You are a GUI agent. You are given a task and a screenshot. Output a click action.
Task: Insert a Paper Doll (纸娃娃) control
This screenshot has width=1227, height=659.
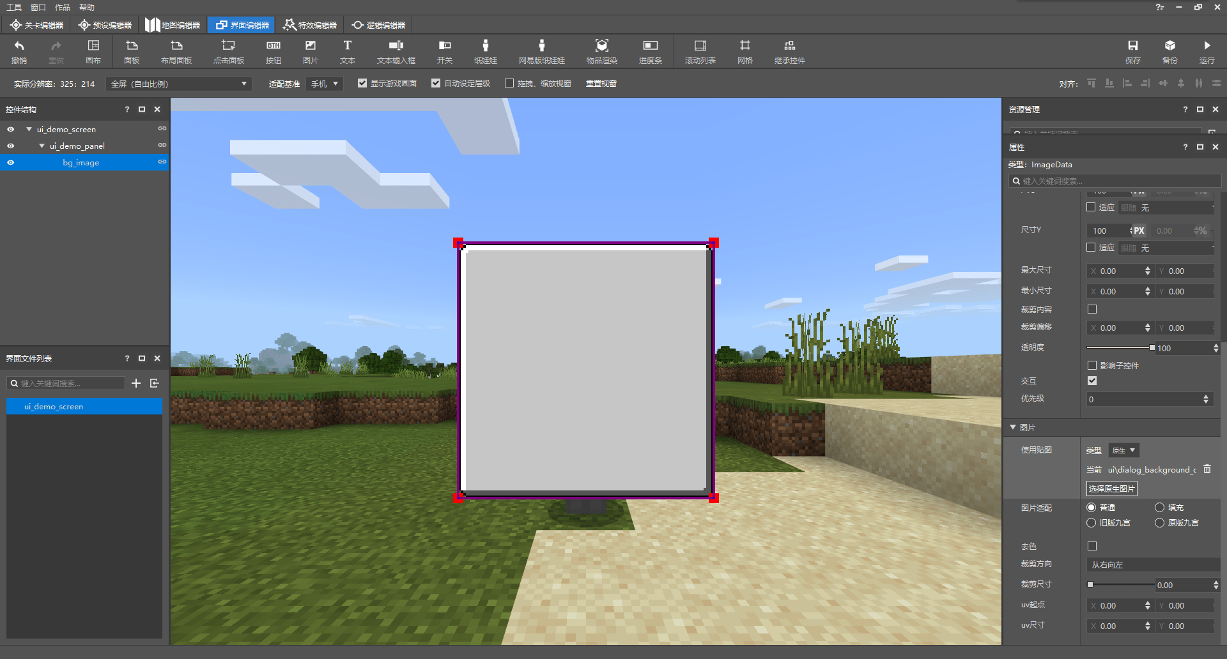point(486,52)
